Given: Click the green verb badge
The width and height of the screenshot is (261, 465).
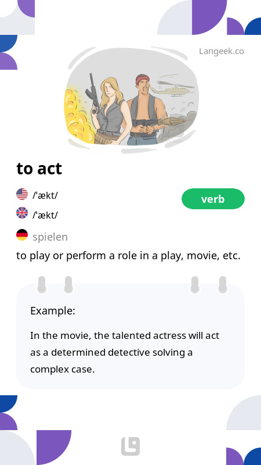Looking at the screenshot, I should coord(213,199).
